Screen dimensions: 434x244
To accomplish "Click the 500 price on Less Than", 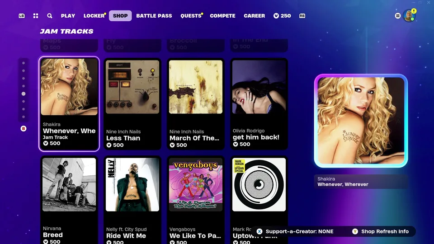I will (115, 145).
